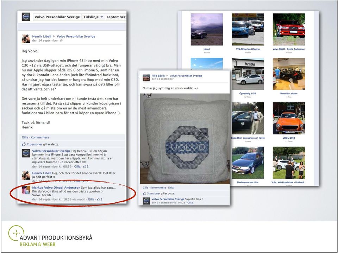
Task: Open Volvo Personbilar Sverige page title button
Action: (x=57, y=17)
